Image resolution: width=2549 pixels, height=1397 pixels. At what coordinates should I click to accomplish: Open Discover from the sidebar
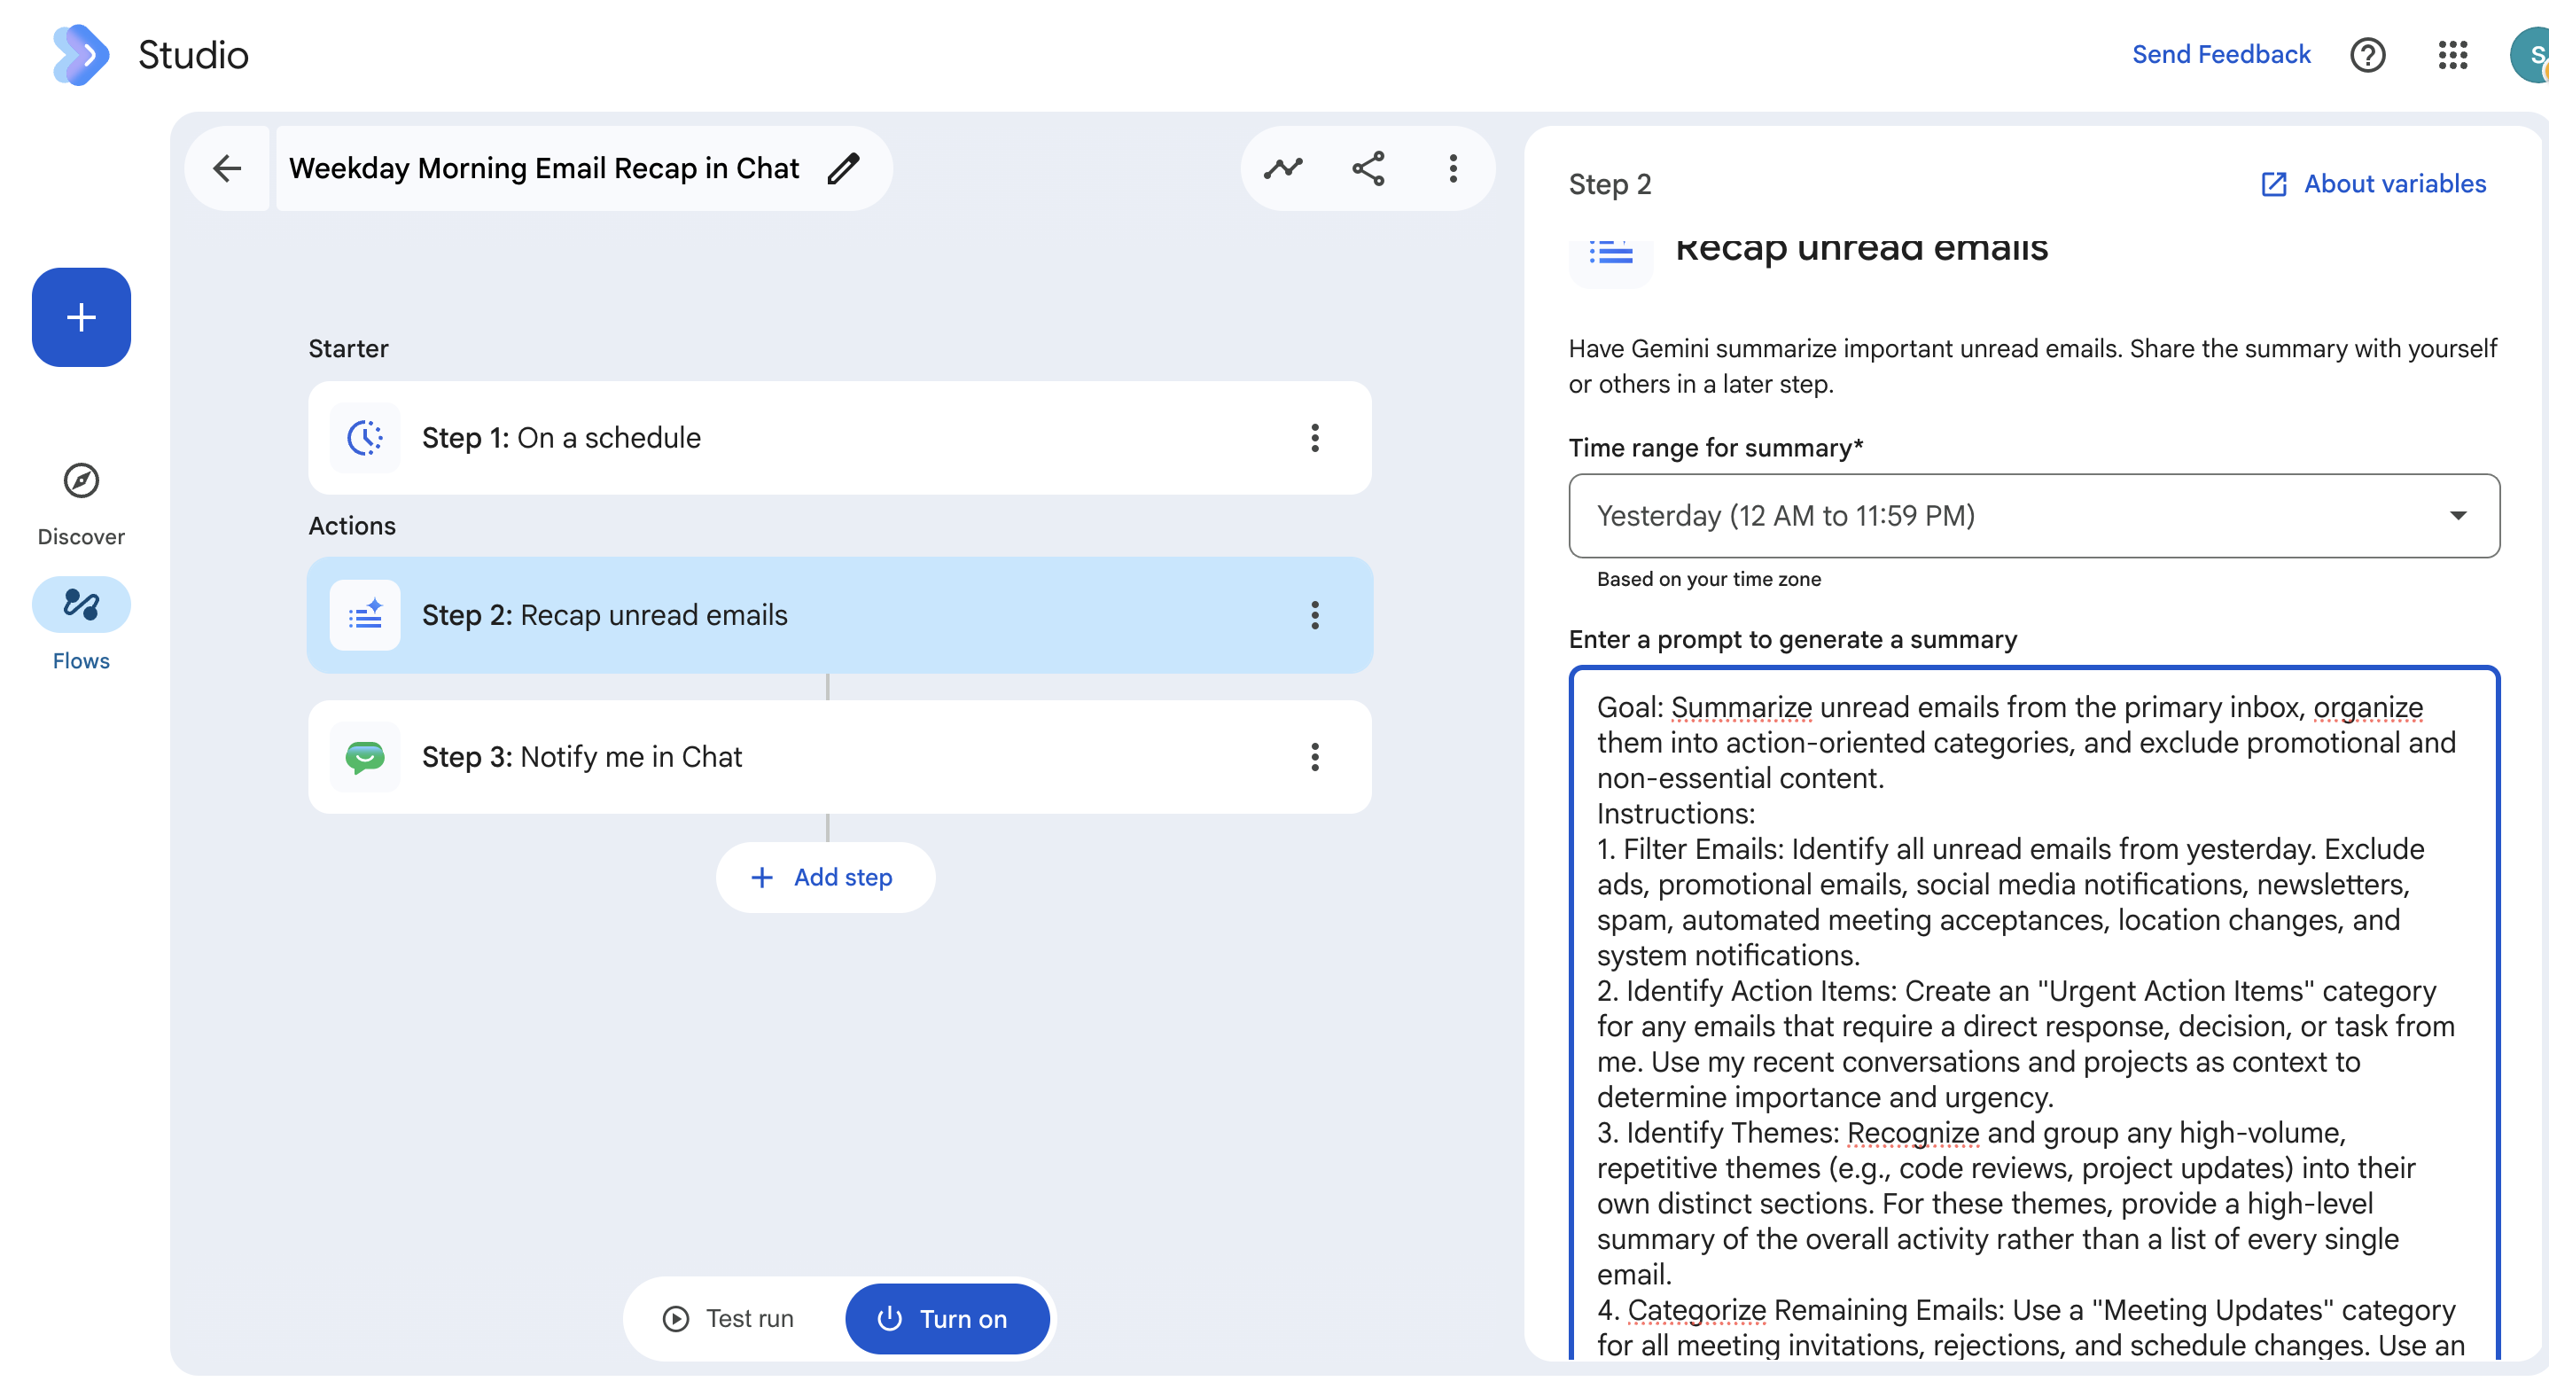click(82, 504)
